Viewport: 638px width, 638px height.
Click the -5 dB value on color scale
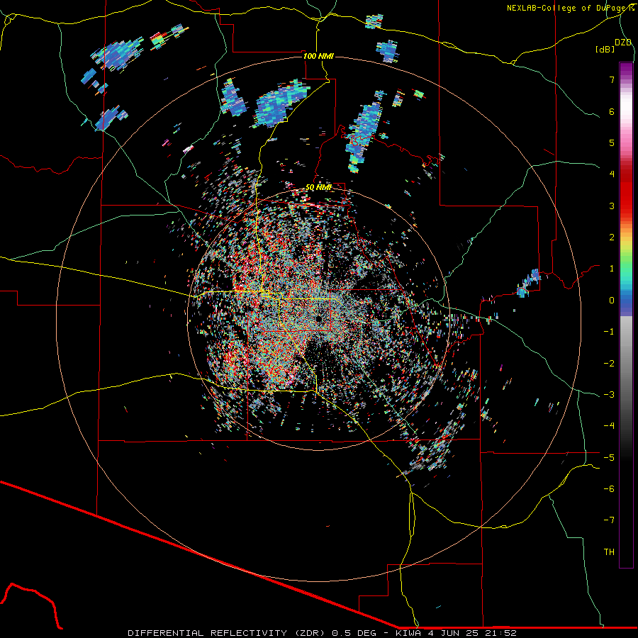point(609,457)
